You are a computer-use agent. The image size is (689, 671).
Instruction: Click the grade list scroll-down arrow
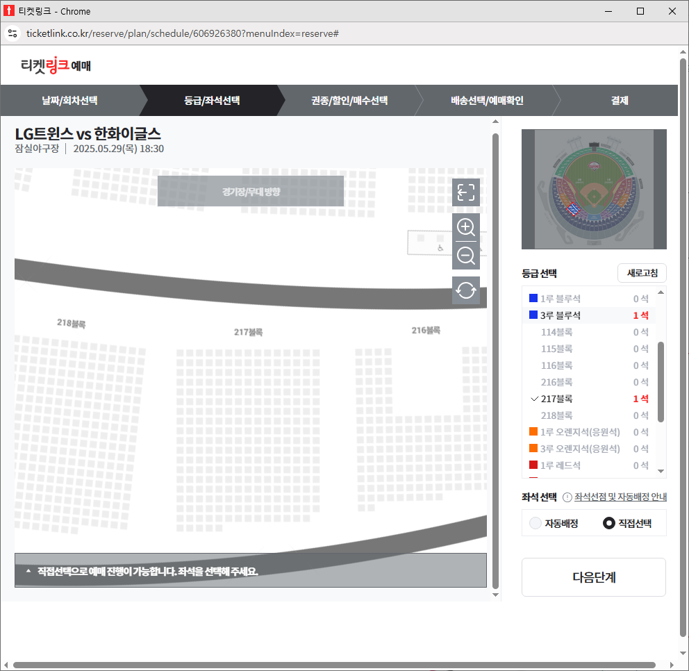tap(661, 472)
